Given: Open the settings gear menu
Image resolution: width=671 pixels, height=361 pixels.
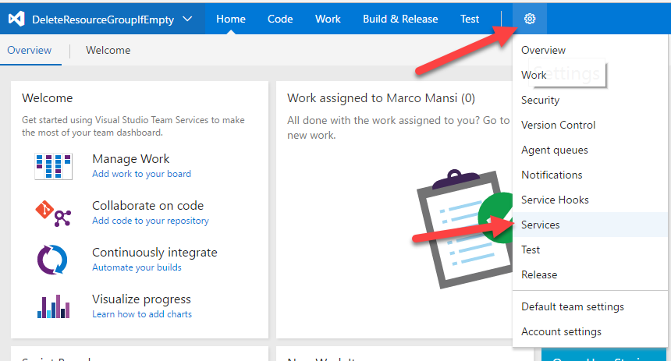Looking at the screenshot, I should click(530, 19).
